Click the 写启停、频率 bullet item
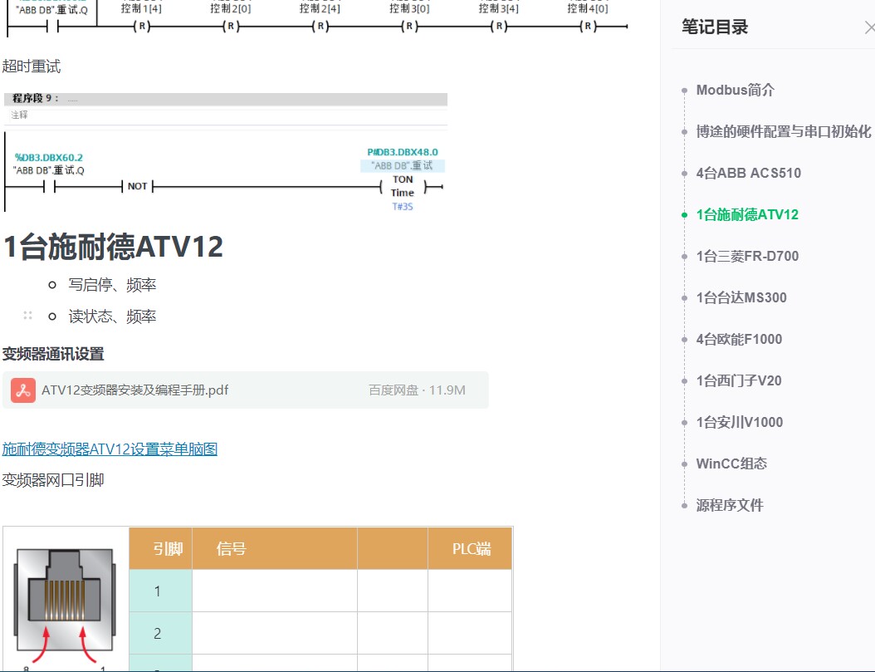The image size is (875, 672). click(112, 285)
